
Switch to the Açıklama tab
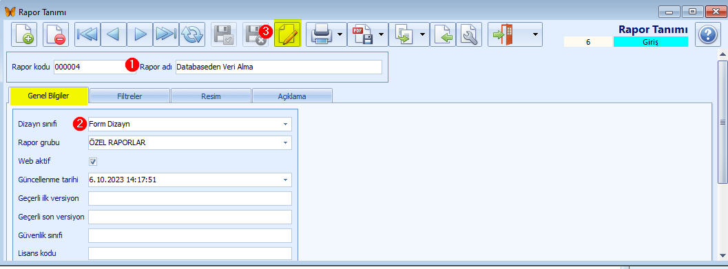pyautogui.click(x=292, y=96)
